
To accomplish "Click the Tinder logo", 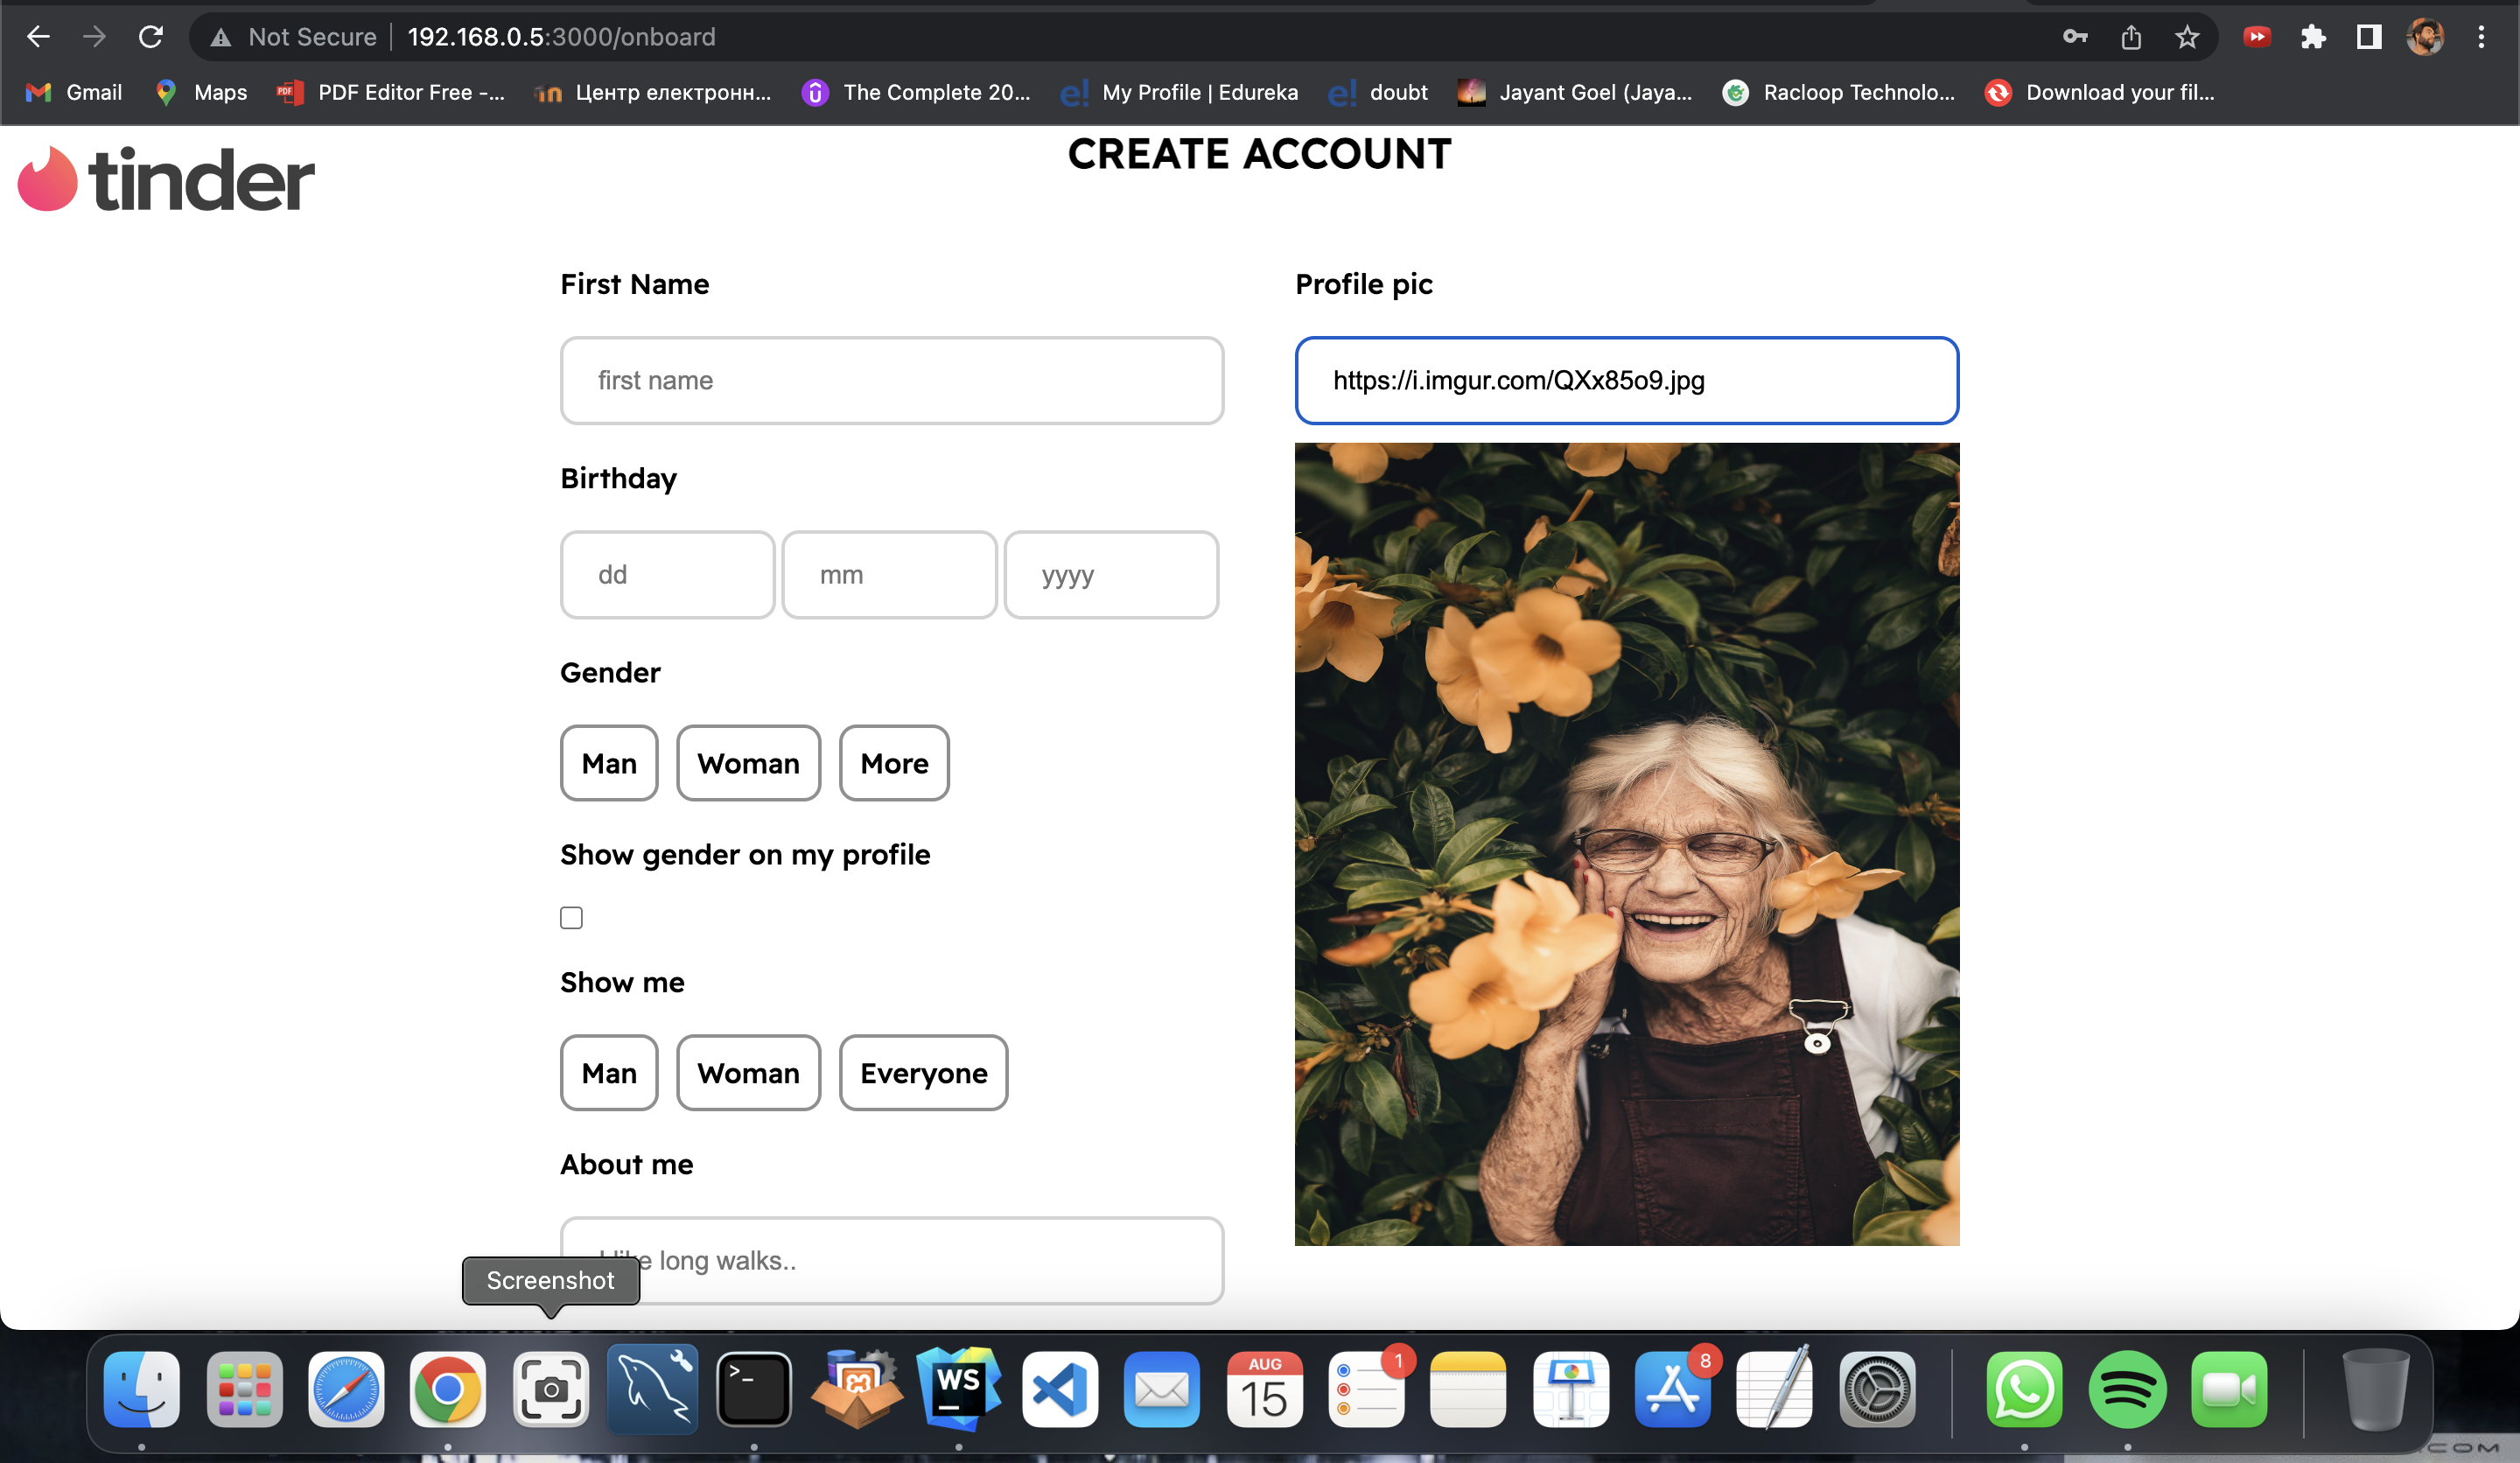I will 166,180.
